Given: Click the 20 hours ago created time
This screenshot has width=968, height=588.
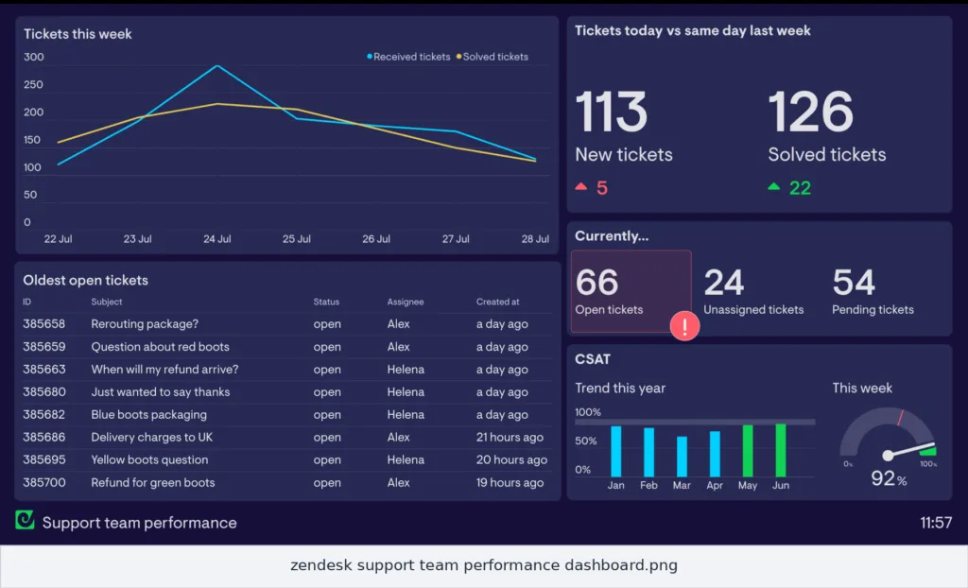Looking at the screenshot, I should point(511,459).
